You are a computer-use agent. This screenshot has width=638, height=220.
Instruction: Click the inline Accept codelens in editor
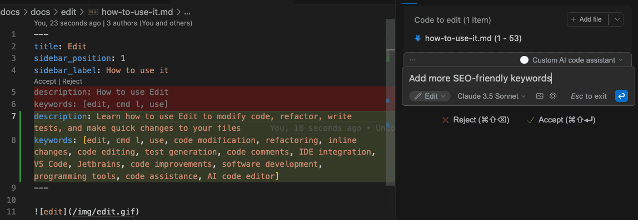click(45, 81)
